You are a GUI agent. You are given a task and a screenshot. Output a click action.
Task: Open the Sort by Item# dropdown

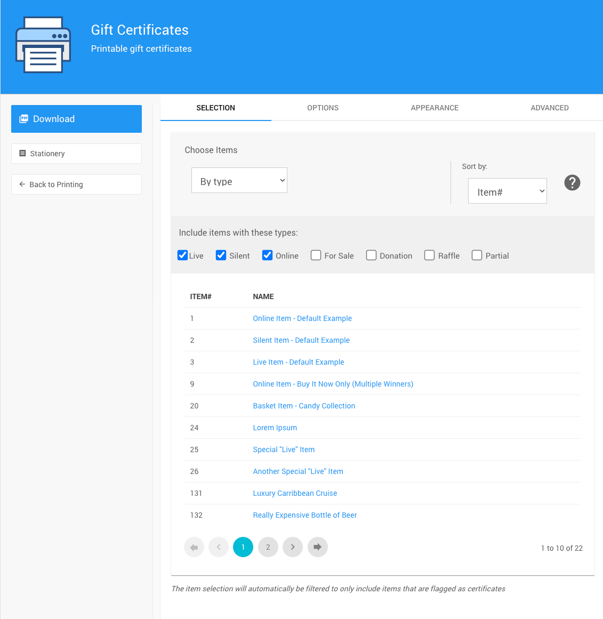507,191
